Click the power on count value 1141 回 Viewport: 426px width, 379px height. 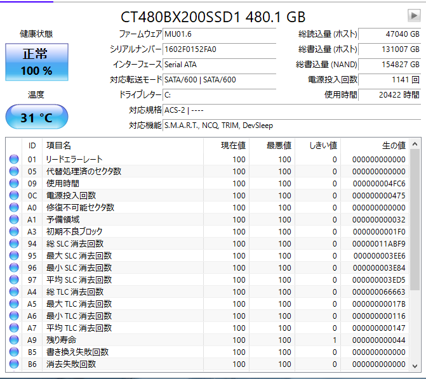coord(389,80)
